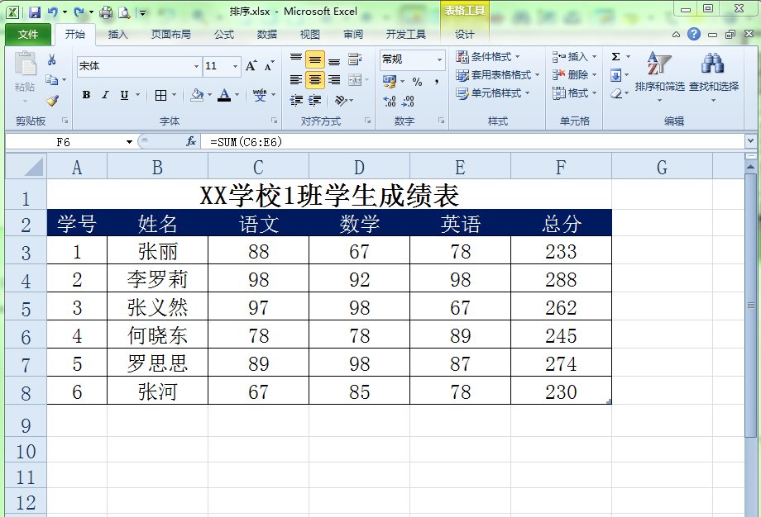Toggle wrap text icon in alignment group
This screenshot has width=761, height=517.
(x=355, y=59)
